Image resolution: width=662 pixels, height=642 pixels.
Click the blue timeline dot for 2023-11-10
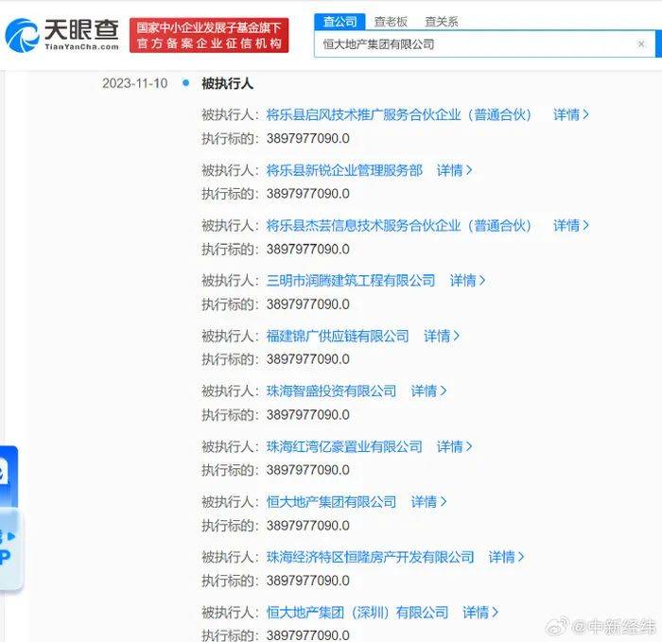185,83
